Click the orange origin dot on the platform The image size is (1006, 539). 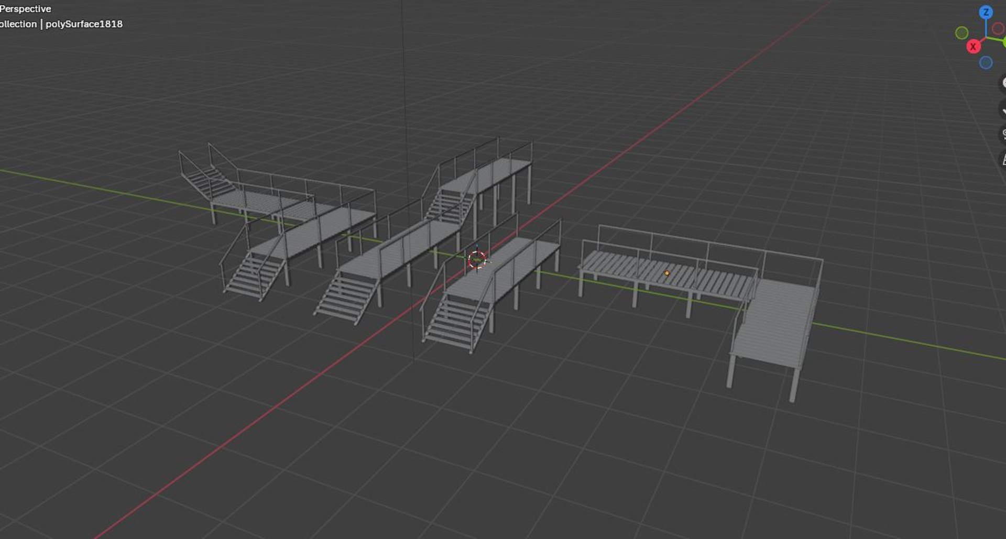pos(666,273)
